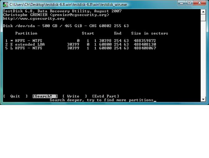This screenshot has width=209, height=158.
Task: Select the Extd Part option
Action: pyautogui.click(x=106, y=96)
